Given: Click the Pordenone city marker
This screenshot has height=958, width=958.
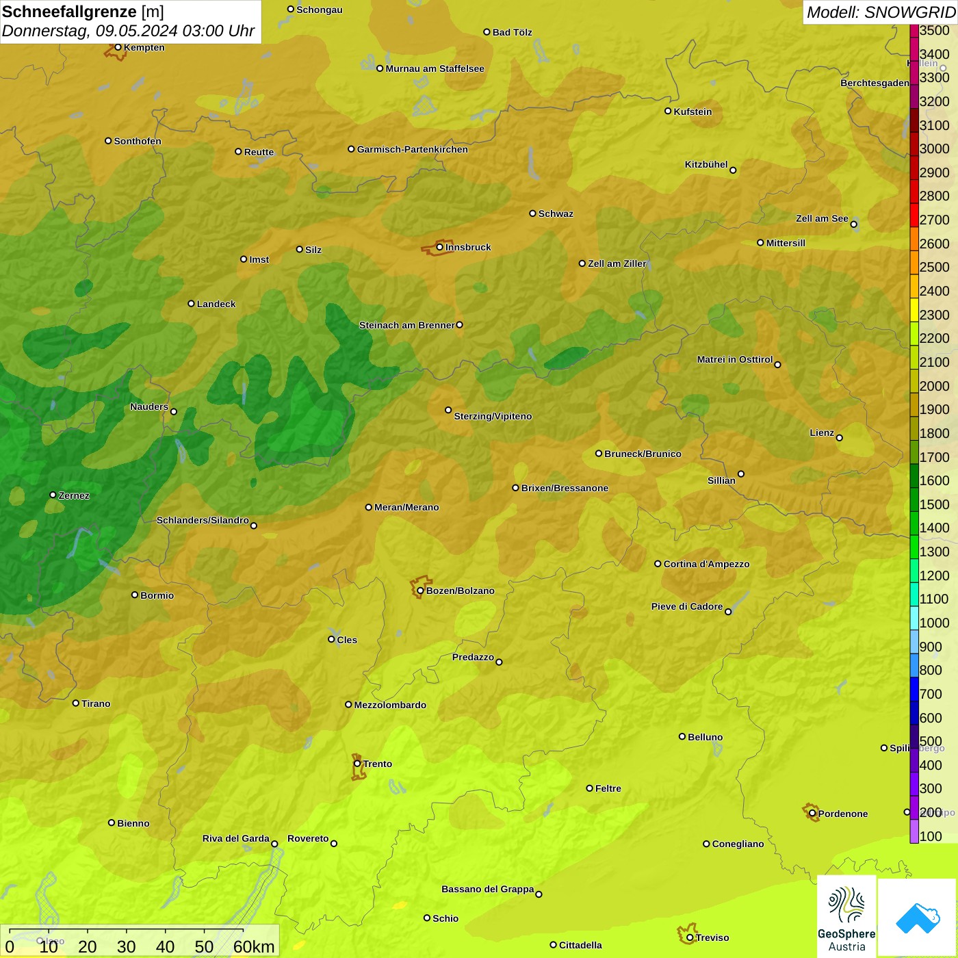Looking at the screenshot, I should (812, 814).
